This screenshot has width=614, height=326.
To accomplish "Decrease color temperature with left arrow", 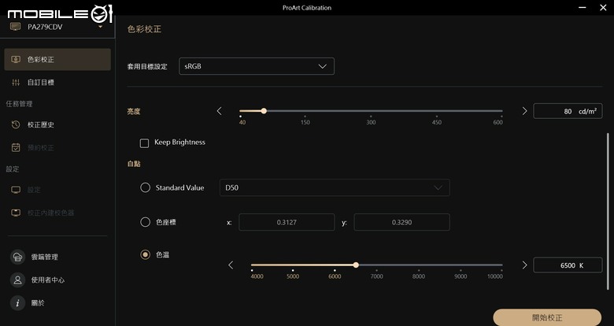I will (x=231, y=265).
